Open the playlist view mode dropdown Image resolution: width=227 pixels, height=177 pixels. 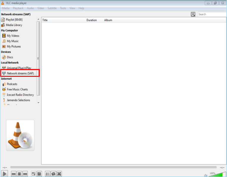pyautogui.click(x=193, y=14)
